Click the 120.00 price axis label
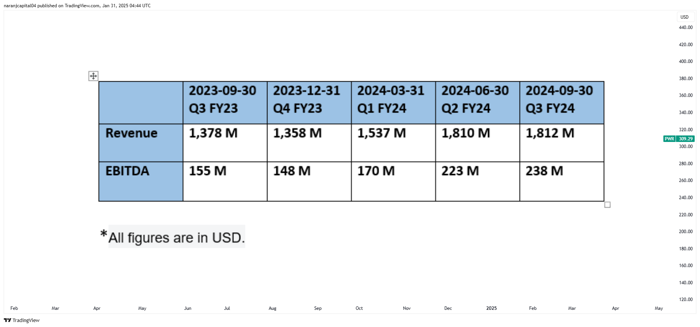 pos(686,300)
